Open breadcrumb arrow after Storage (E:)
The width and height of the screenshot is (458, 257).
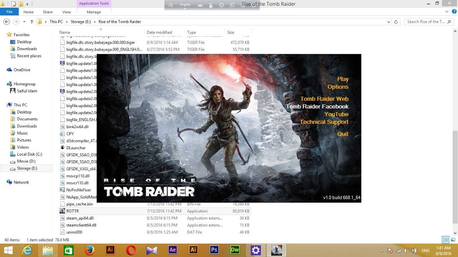(94, 22)
